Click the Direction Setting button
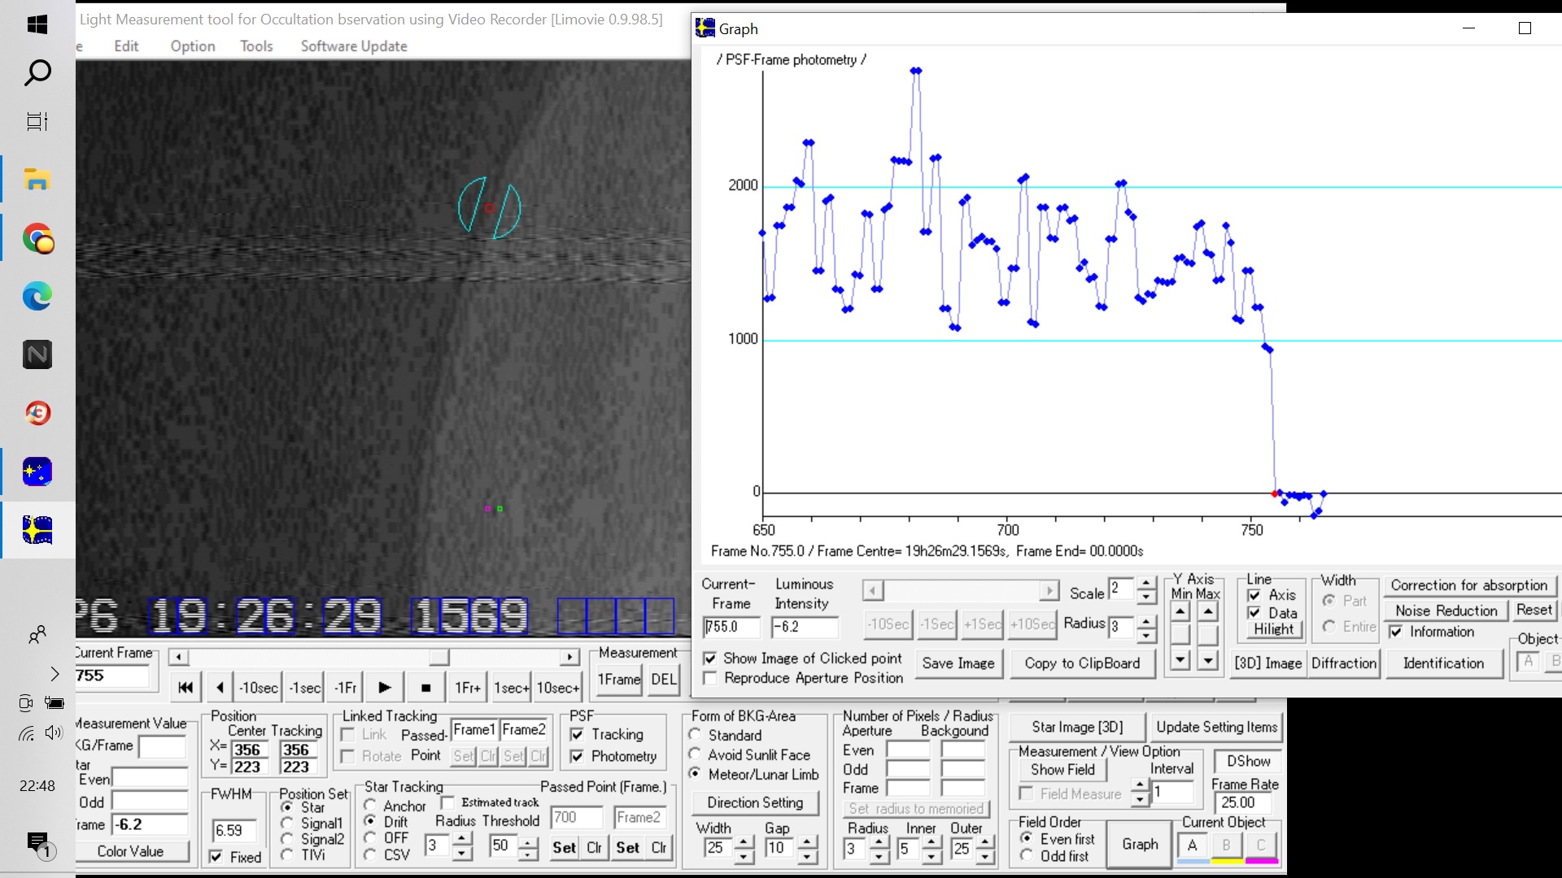1562x878 pixels. pos(755,802)
